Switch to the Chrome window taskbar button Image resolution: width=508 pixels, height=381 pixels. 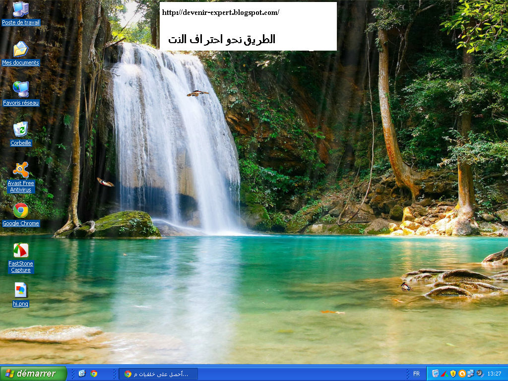coord(158,374)
